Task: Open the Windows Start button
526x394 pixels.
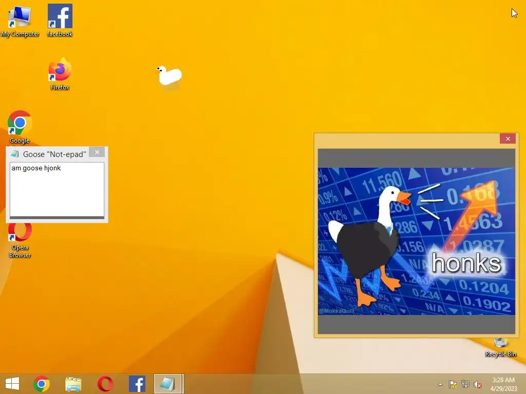Action: point(12,384)
